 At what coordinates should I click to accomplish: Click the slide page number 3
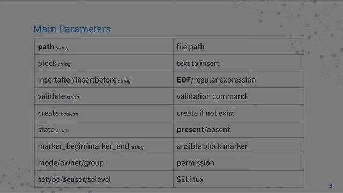331,186
